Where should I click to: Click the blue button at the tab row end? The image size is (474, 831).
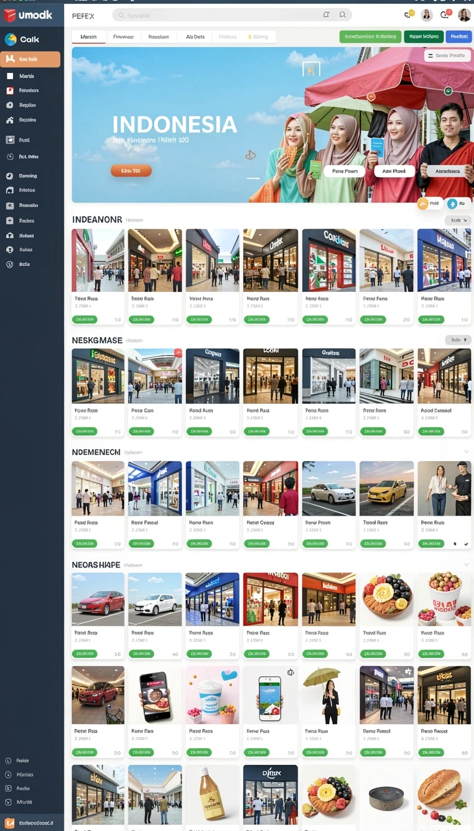459,36
